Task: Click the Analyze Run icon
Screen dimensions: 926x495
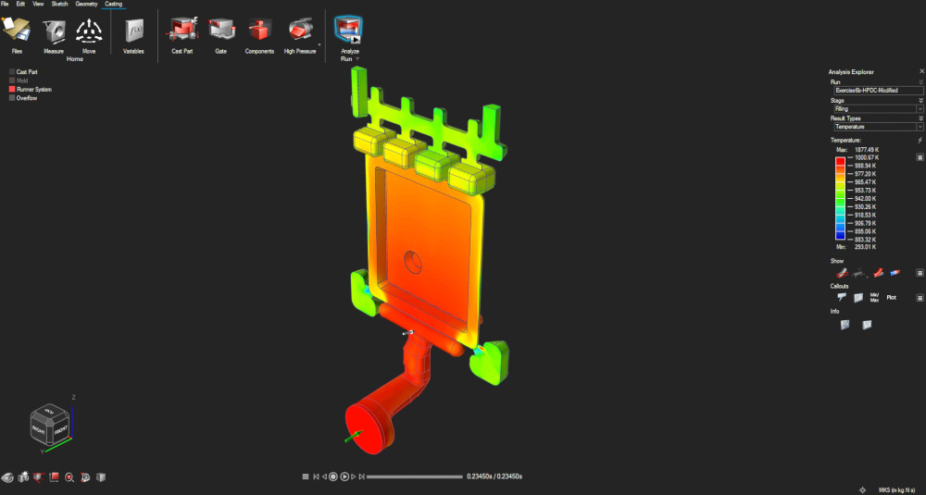Action: [x=348, y=31]
